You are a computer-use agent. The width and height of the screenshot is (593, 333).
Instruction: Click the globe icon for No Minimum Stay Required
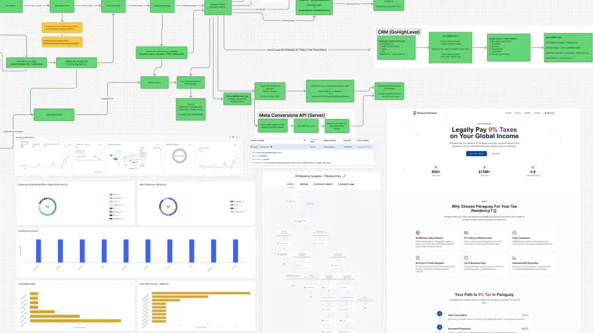418,233
